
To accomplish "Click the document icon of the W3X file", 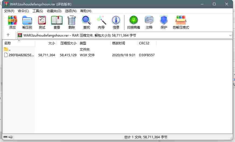I will (x=6, y=55).
